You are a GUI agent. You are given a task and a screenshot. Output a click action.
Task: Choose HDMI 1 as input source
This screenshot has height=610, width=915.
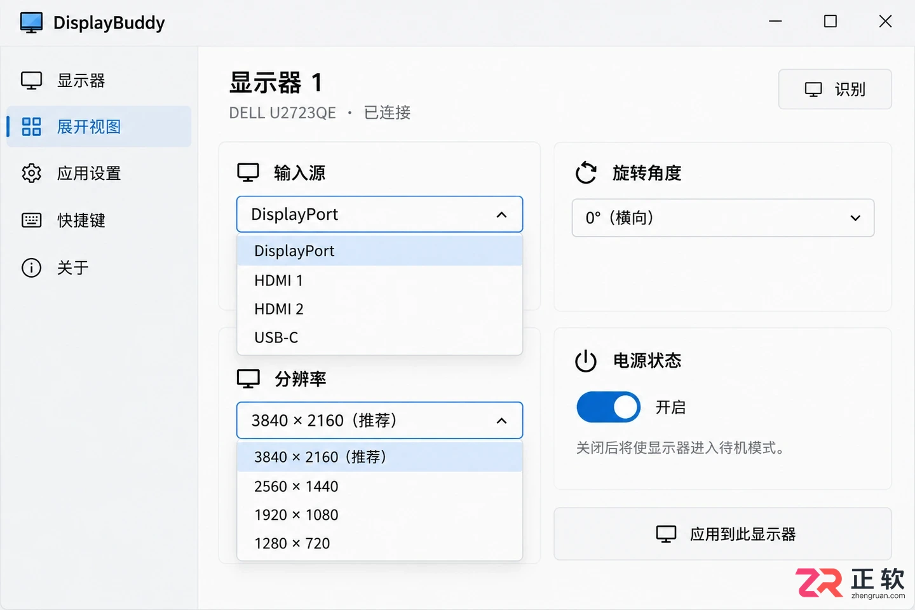pyautogui.click(x=380, y=280)
